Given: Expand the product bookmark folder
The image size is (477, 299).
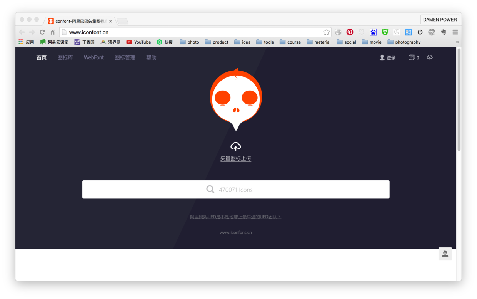Looking at the screenshot, I should [217, 42].
